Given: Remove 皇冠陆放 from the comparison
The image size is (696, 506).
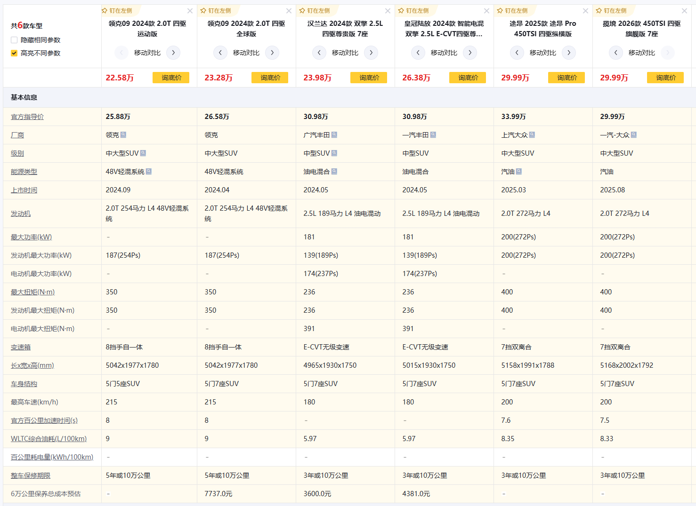Looking at the screenshot, I should pos(486,11).
